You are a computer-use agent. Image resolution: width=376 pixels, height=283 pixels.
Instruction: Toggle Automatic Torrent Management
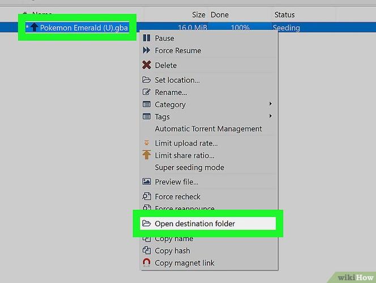(x=208, y=128)
